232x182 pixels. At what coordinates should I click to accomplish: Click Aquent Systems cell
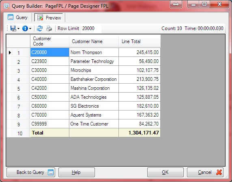click(x=94, y=115)
